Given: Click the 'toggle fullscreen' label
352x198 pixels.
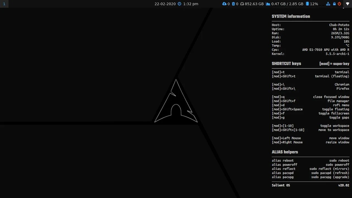Looking at the screenshot, I should [x=334, y=113].
